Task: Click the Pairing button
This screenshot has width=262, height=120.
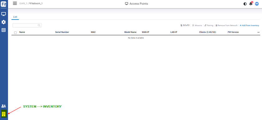Action: point(209,25)
